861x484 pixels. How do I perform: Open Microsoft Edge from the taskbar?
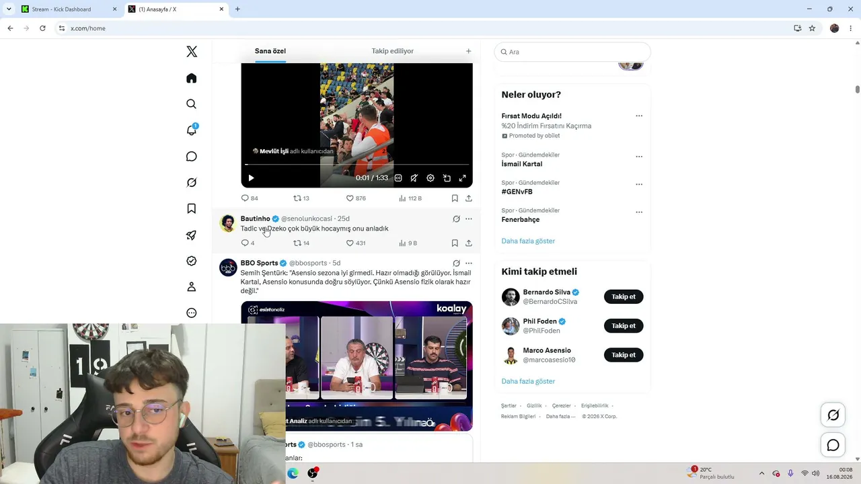click(x=293, y=473)
